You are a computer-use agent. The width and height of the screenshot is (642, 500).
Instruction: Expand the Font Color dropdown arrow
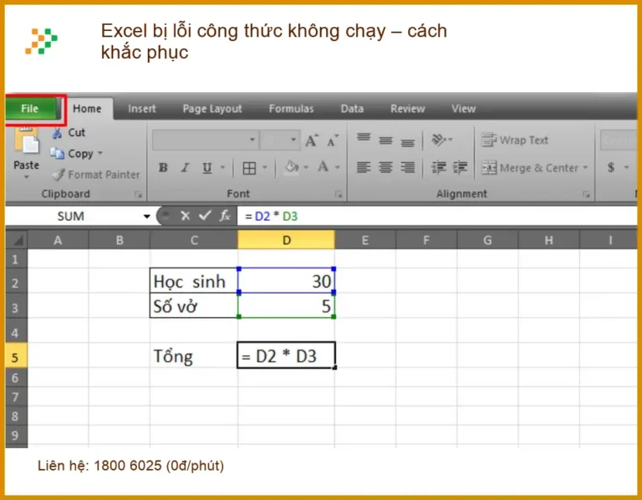338,167
